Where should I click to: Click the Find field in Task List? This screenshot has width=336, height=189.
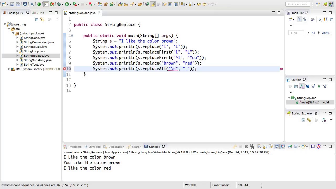tap(296, 33)
